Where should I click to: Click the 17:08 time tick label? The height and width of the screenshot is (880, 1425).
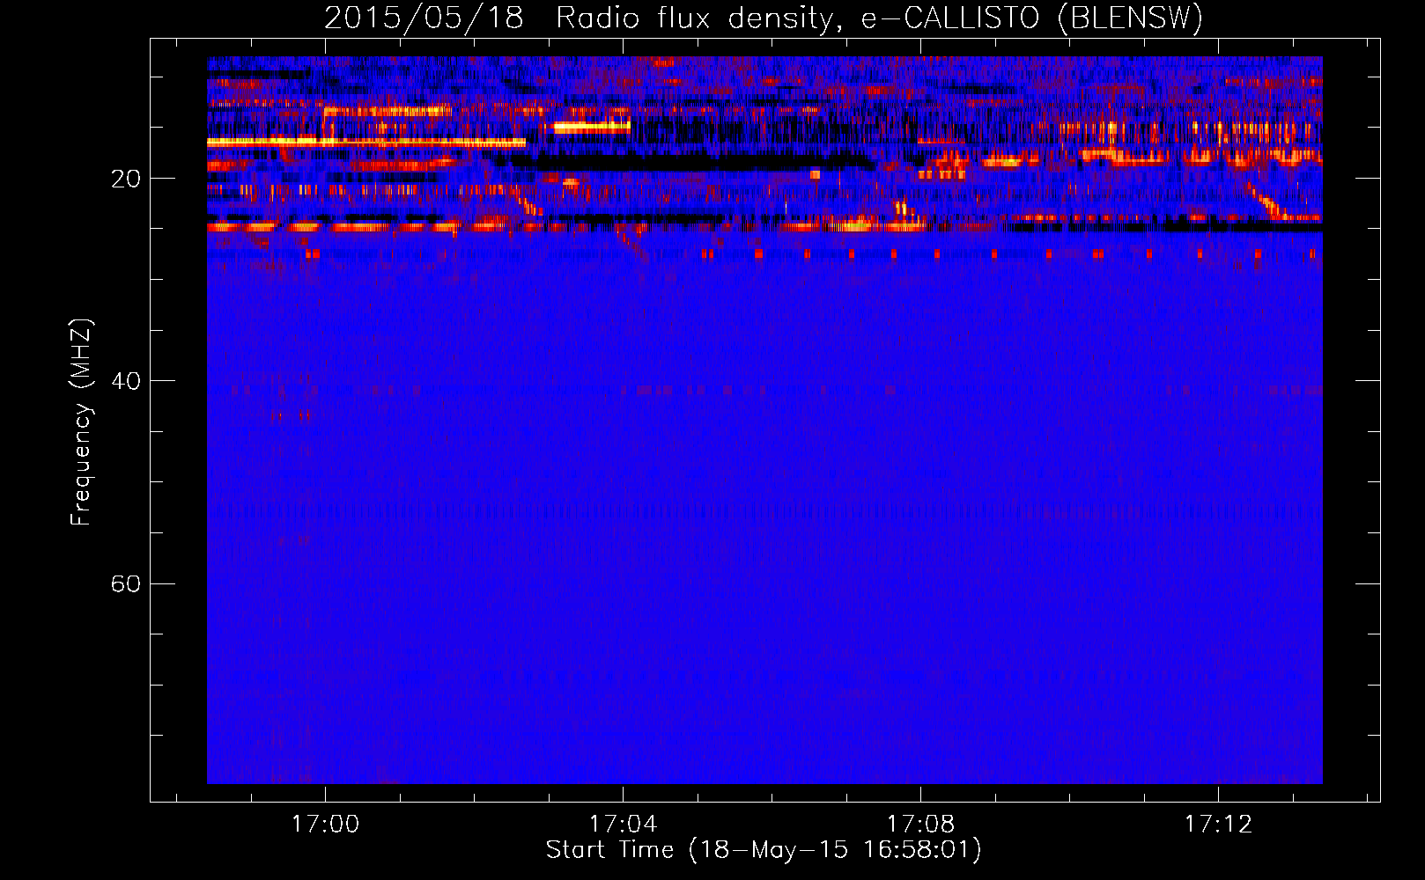point(920,825)
